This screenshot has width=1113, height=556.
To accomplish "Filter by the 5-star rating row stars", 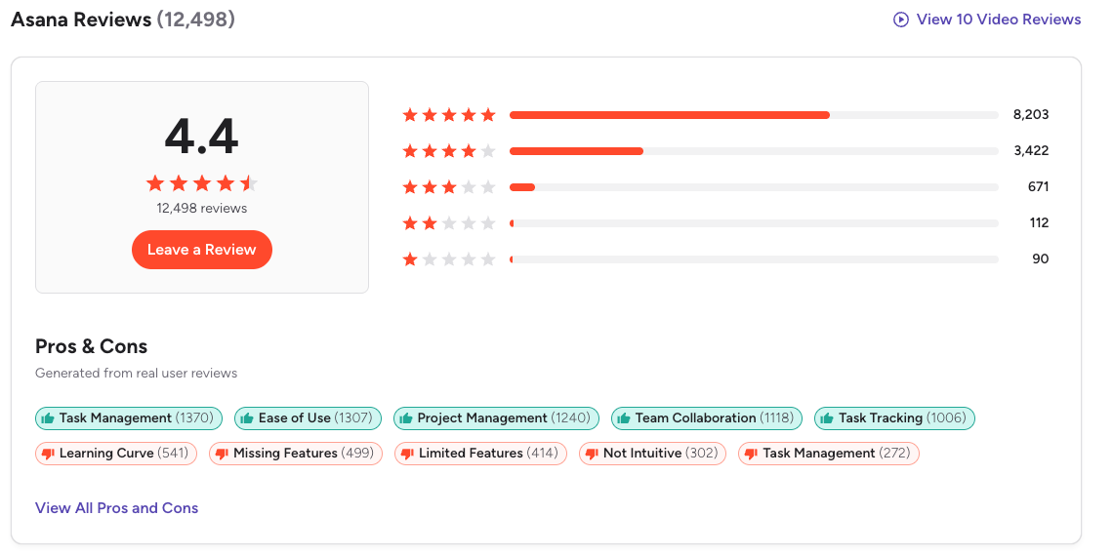I will (x=448, y=115).
